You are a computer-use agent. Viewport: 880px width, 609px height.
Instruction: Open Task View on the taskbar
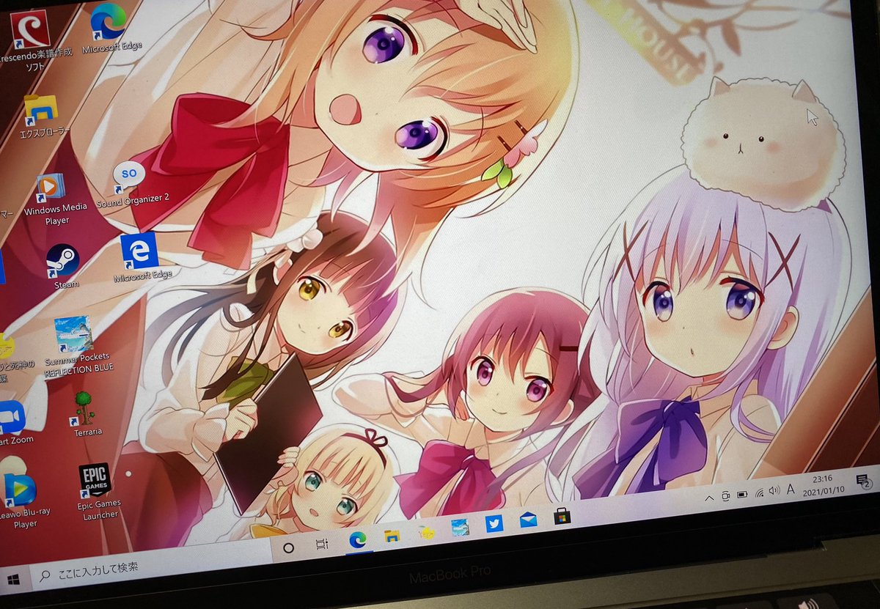[322, 544]
